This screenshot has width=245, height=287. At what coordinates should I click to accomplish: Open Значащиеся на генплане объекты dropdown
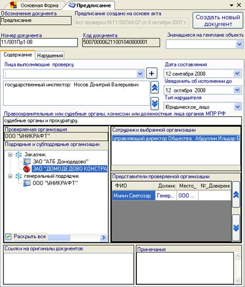coord(240,44)
